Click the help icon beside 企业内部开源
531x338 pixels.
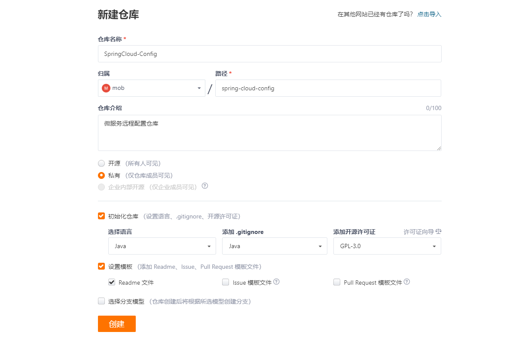pyautogui.click(x=205, y=186)
